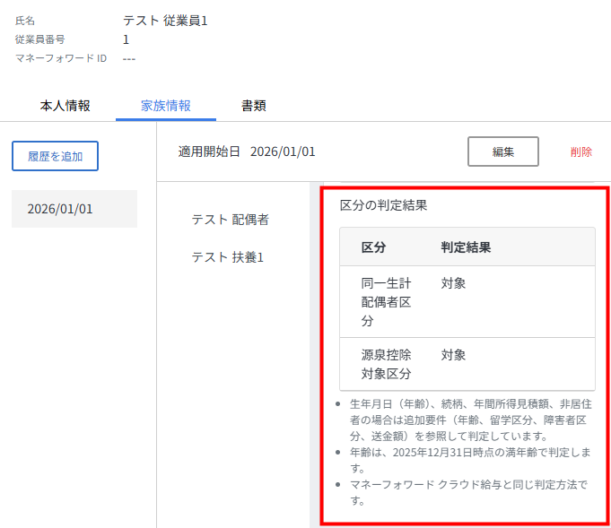
Task: Click the 履歴を追加 button
Action: tap(55, 156)
